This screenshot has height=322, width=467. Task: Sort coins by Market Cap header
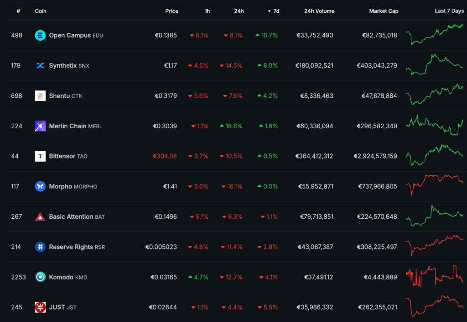383,11
